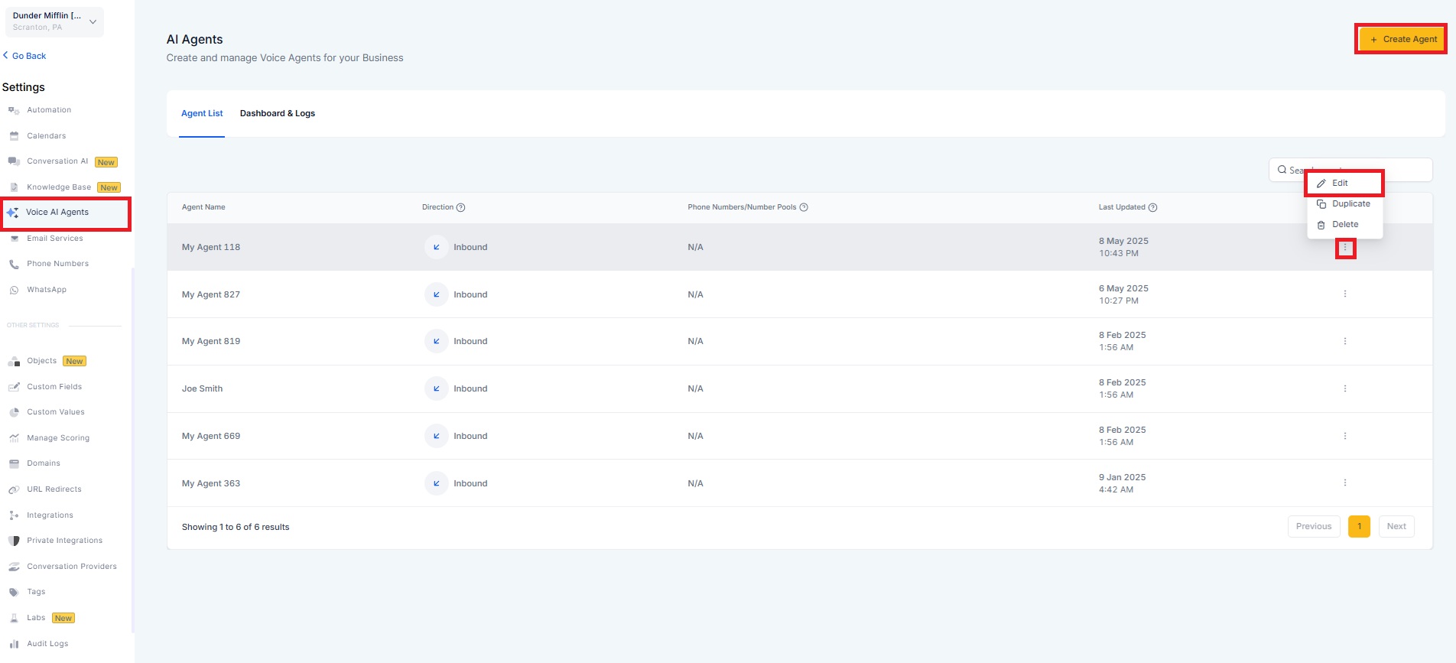Open the Dunder Mifflin account switcher dropdown
1456x663 pixels.
point(54,21)
